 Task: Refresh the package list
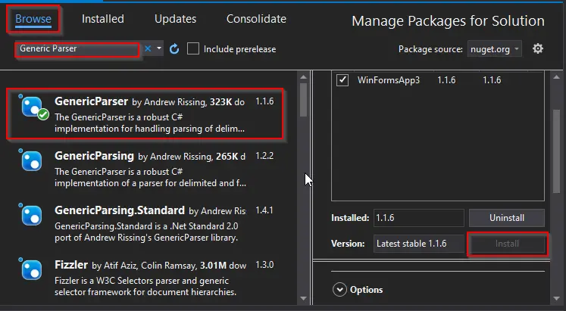click(174, 49)
